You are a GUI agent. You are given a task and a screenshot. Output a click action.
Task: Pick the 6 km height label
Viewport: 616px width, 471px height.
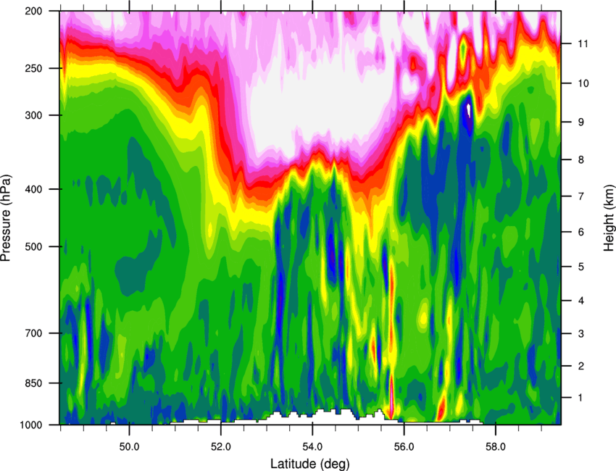[580, 232]
